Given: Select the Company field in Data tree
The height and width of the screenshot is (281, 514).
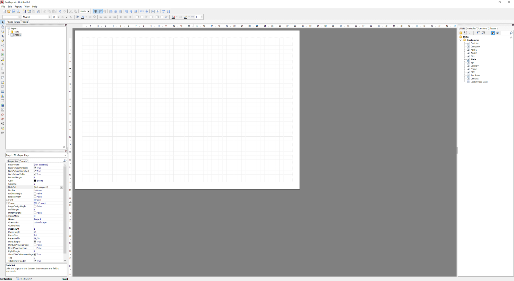Looking at the screenshot, I should coord(475,46).
